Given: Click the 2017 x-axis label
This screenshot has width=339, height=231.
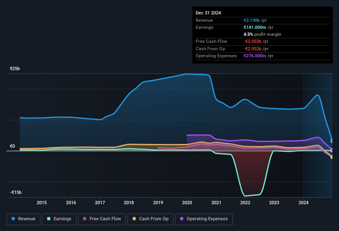Looking at the screenshot, I should click(x=100, y=203).
